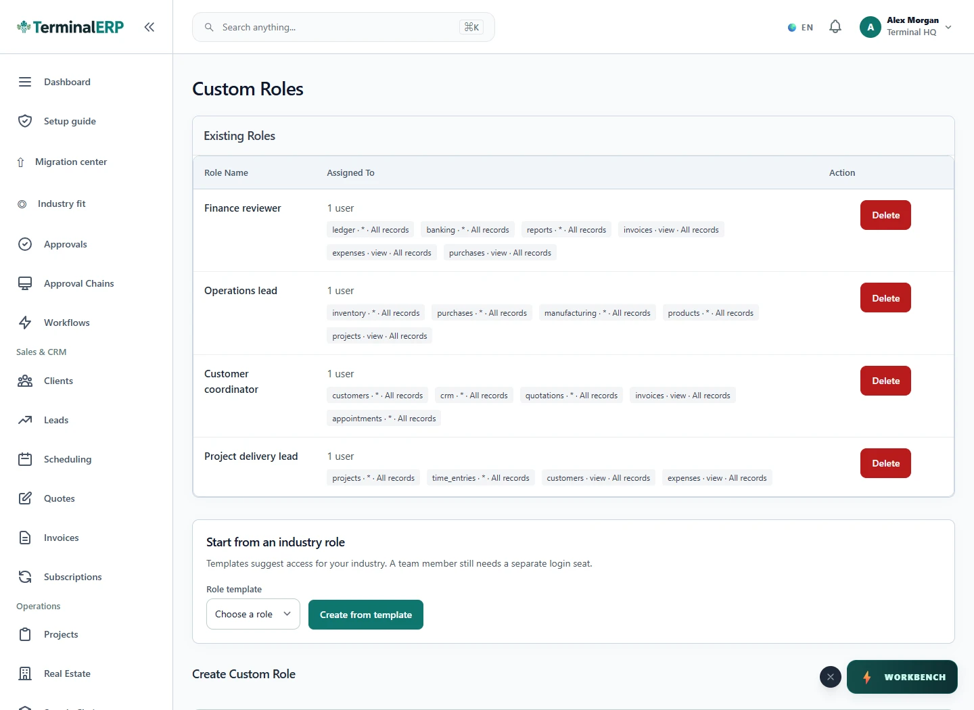This screenshot has height=710, width=974.
Task: Click the Quotes pencil icon
Action: [25, 498]
